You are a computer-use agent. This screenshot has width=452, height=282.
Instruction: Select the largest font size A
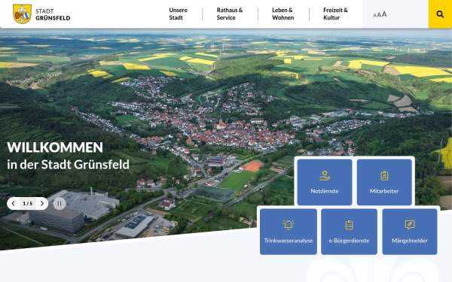384,14
